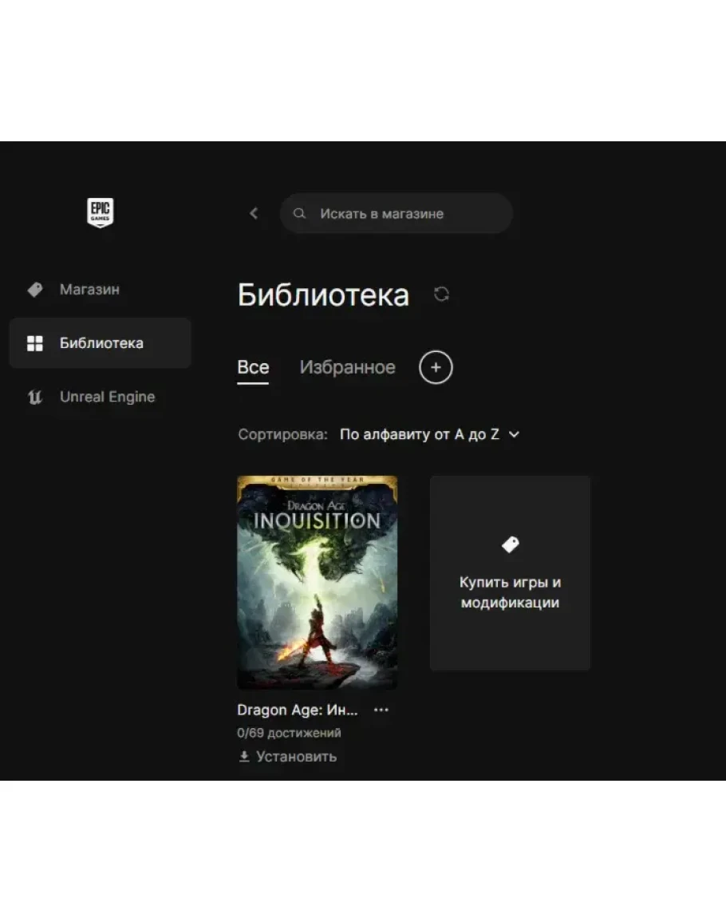Open the three-dots menu for Dragon Age
Screen dimensions: 726x922
coord(381,710)
